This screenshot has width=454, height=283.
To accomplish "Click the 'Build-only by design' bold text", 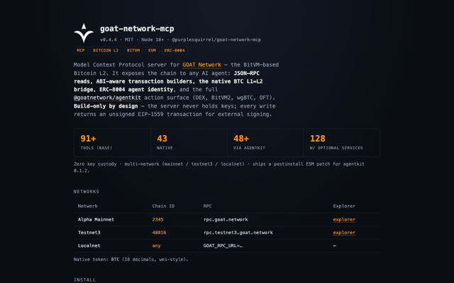I will pyautogui.click(x=106, y=106).
